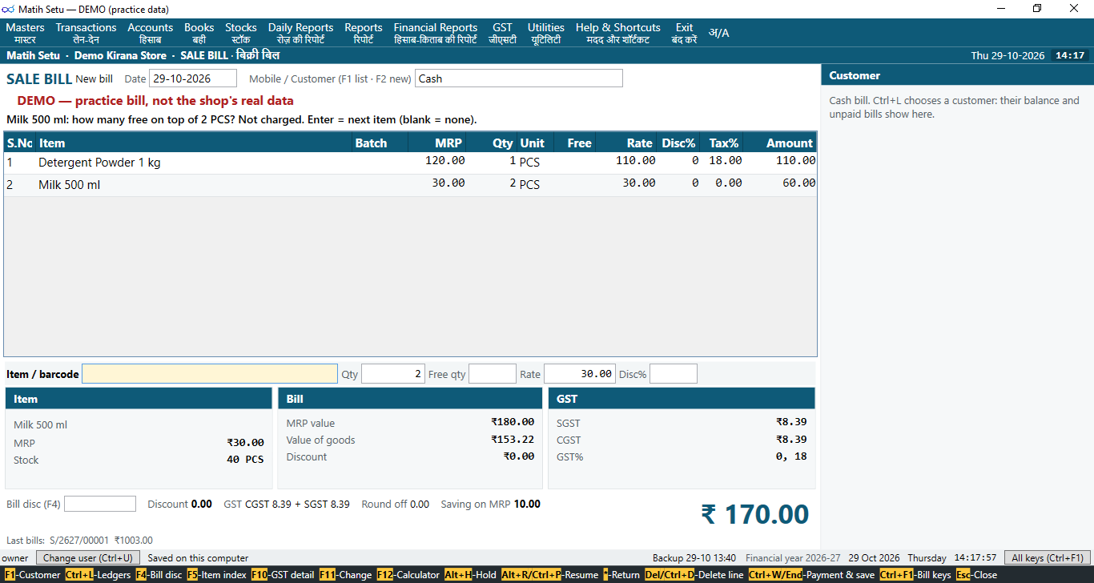
Task: Click the Matih Setu app icon in title bar
Action: click(x=8, y=9)
